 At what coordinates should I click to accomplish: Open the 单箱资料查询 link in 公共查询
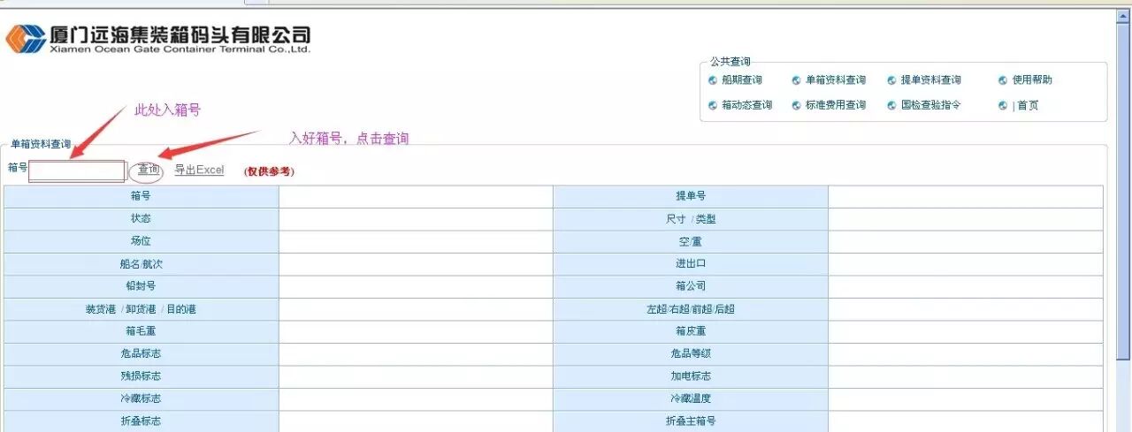coord(836,80)
